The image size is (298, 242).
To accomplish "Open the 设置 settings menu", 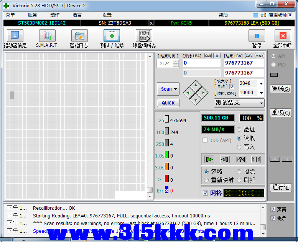I will pos(107,15).
